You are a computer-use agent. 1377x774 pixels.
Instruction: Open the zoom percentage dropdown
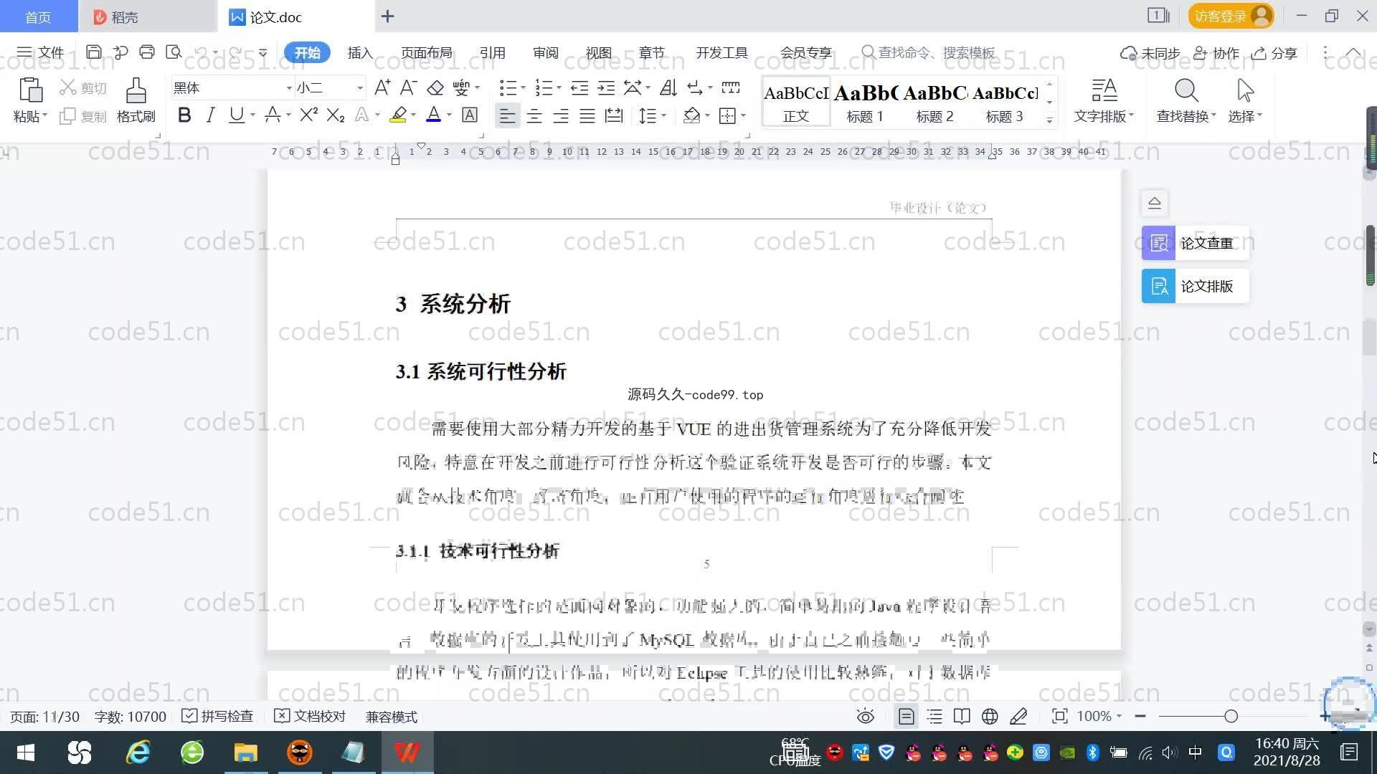(x=1119, y=716)
